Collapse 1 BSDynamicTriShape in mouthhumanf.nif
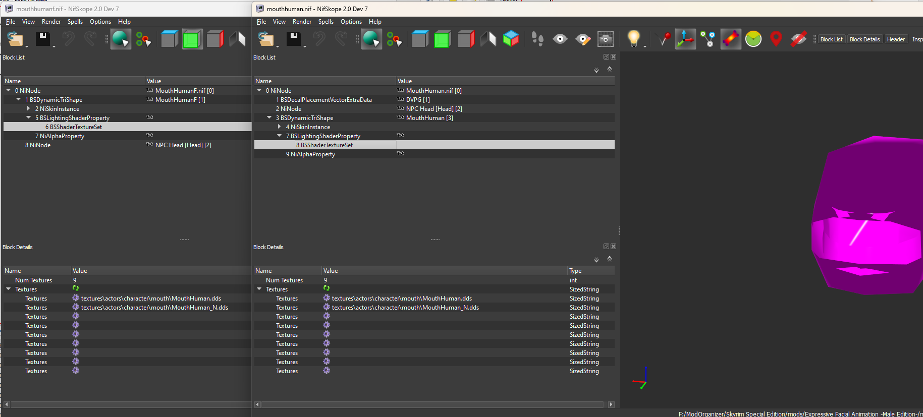This screenshot has height=417, width=923. 19,99
